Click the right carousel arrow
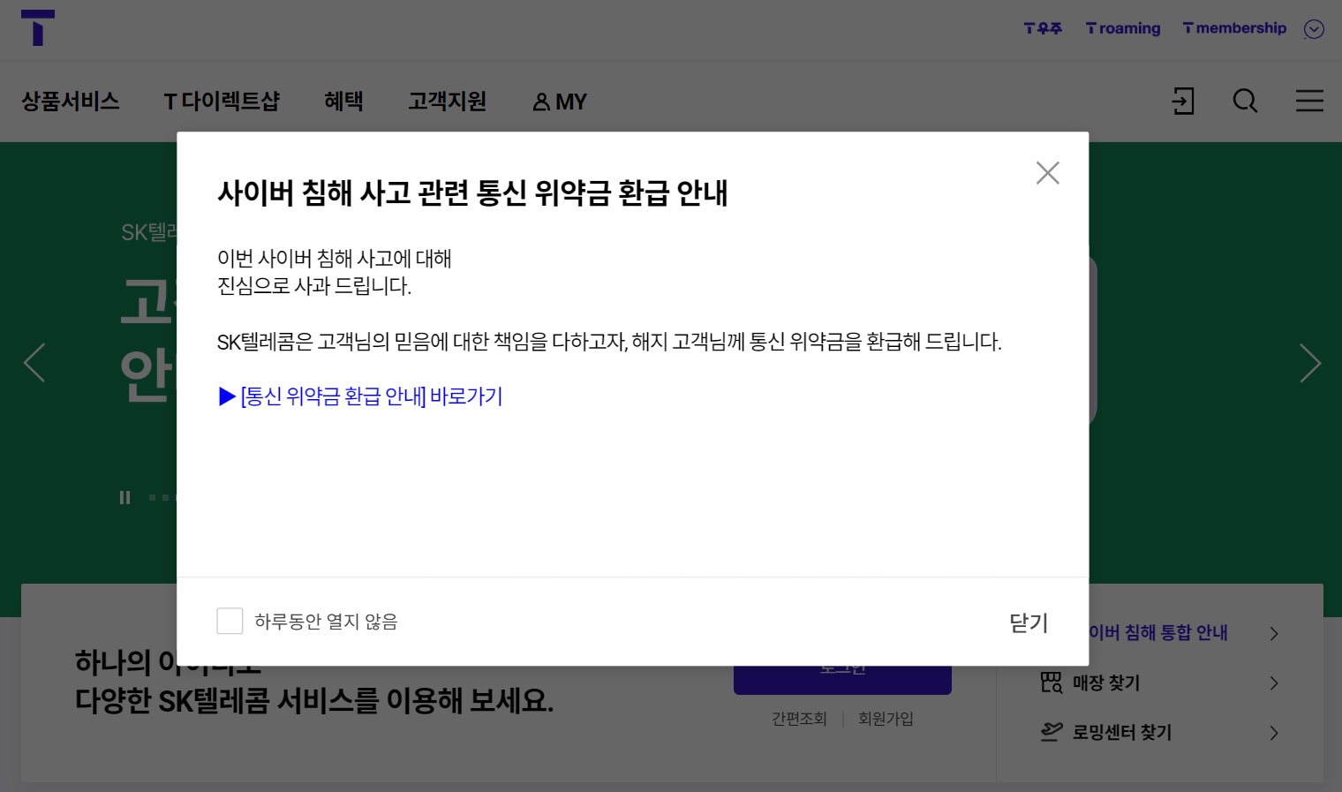This screenshot has height=792, width=1342. tap(1311, 363)
